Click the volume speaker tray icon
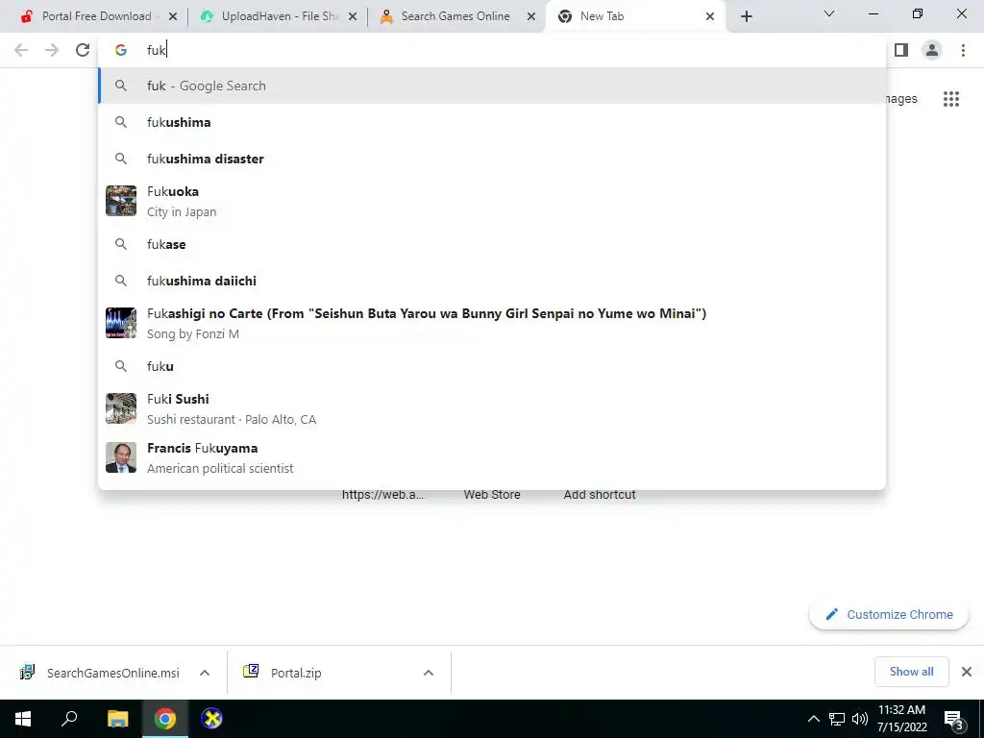Screen dimensions: 984x738 click(860, 719)
